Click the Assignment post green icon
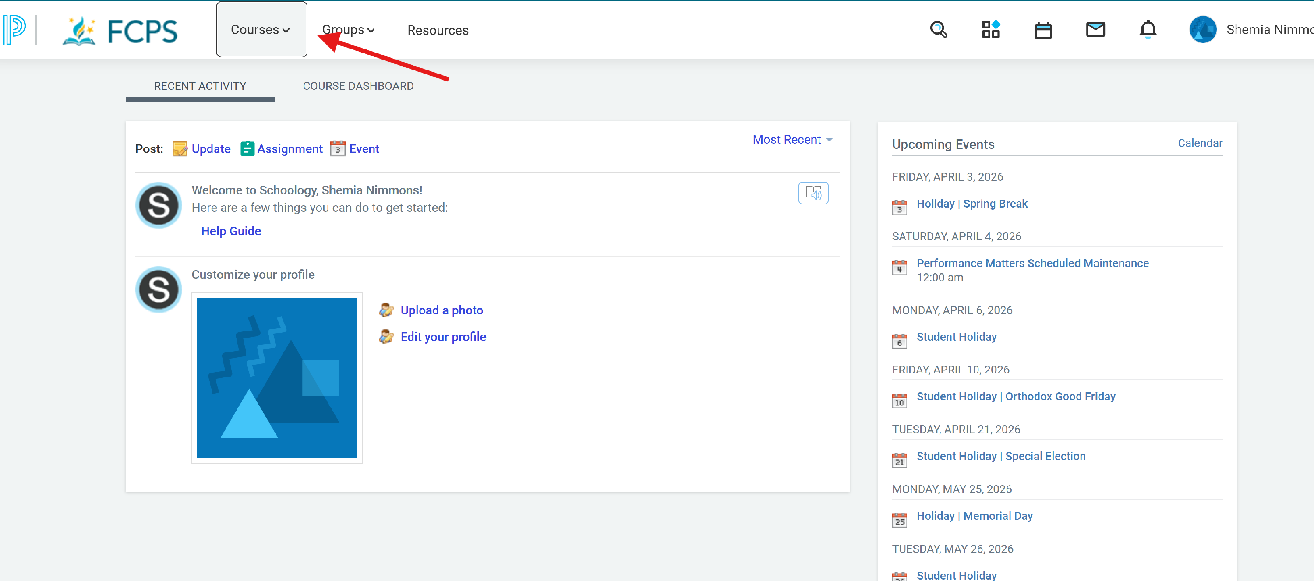Image resolution: width=1314 pixels, height=581 pixels. [247, 148]
